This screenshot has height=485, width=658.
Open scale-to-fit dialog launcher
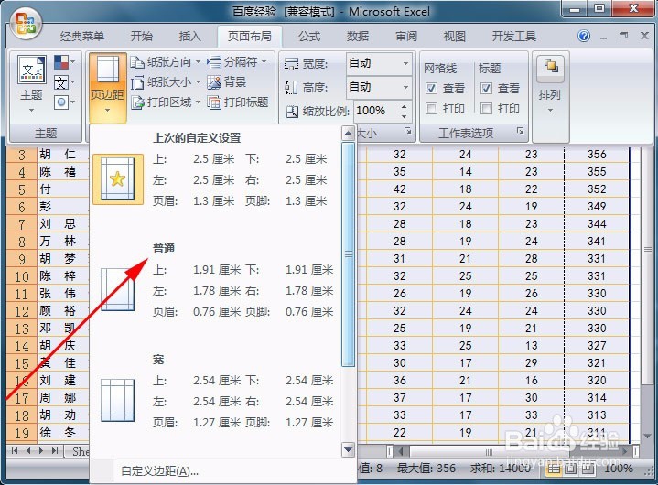[407, 131]
